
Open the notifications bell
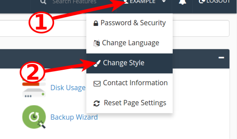point(183,2)
